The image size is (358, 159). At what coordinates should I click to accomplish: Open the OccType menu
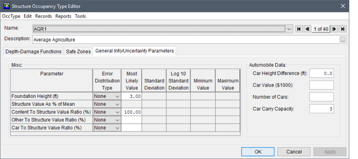point(11,16)
